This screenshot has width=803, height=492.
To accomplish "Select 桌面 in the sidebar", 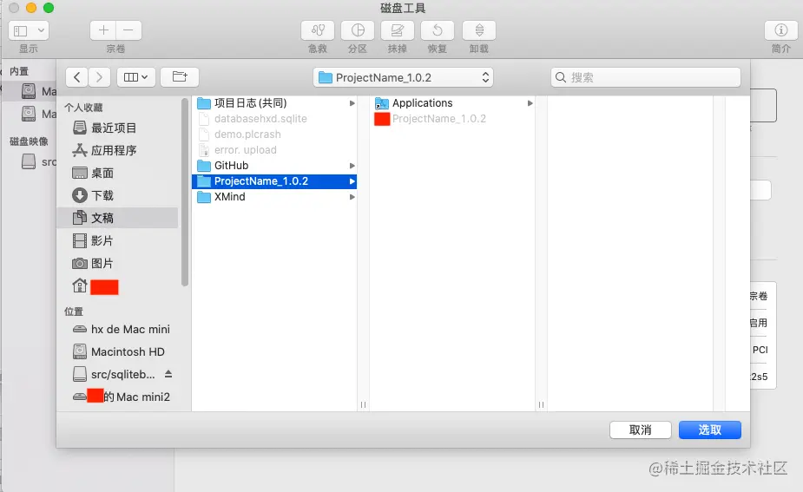I will [118, 173].
